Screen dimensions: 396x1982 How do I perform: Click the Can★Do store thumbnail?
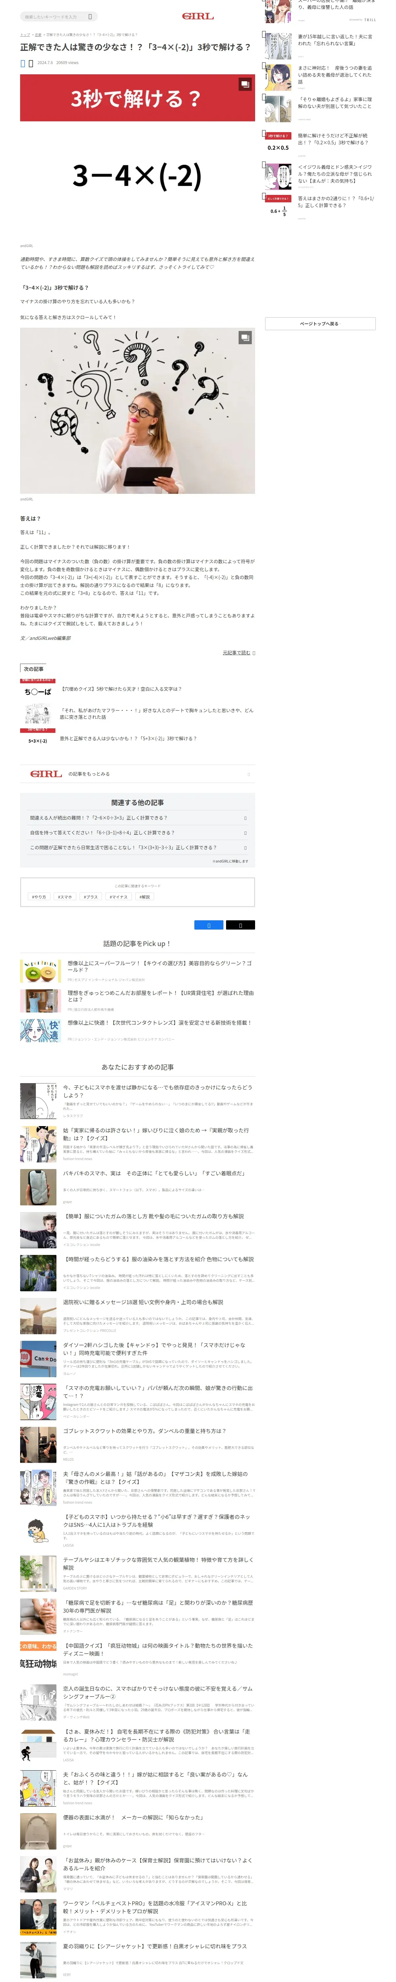pos(39,1359)
